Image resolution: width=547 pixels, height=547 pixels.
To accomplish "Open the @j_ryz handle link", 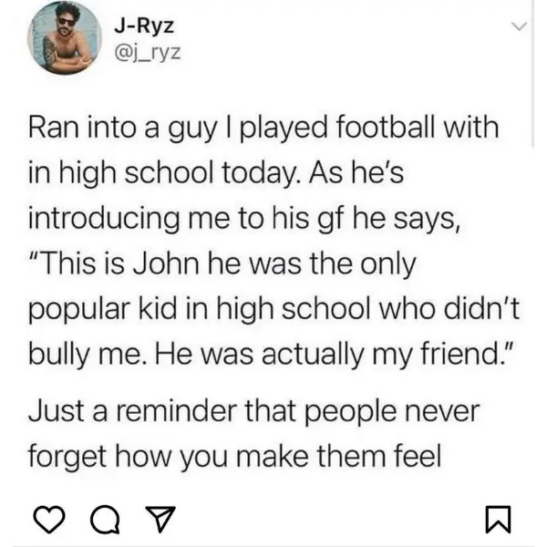I will [x=148, y=52].
